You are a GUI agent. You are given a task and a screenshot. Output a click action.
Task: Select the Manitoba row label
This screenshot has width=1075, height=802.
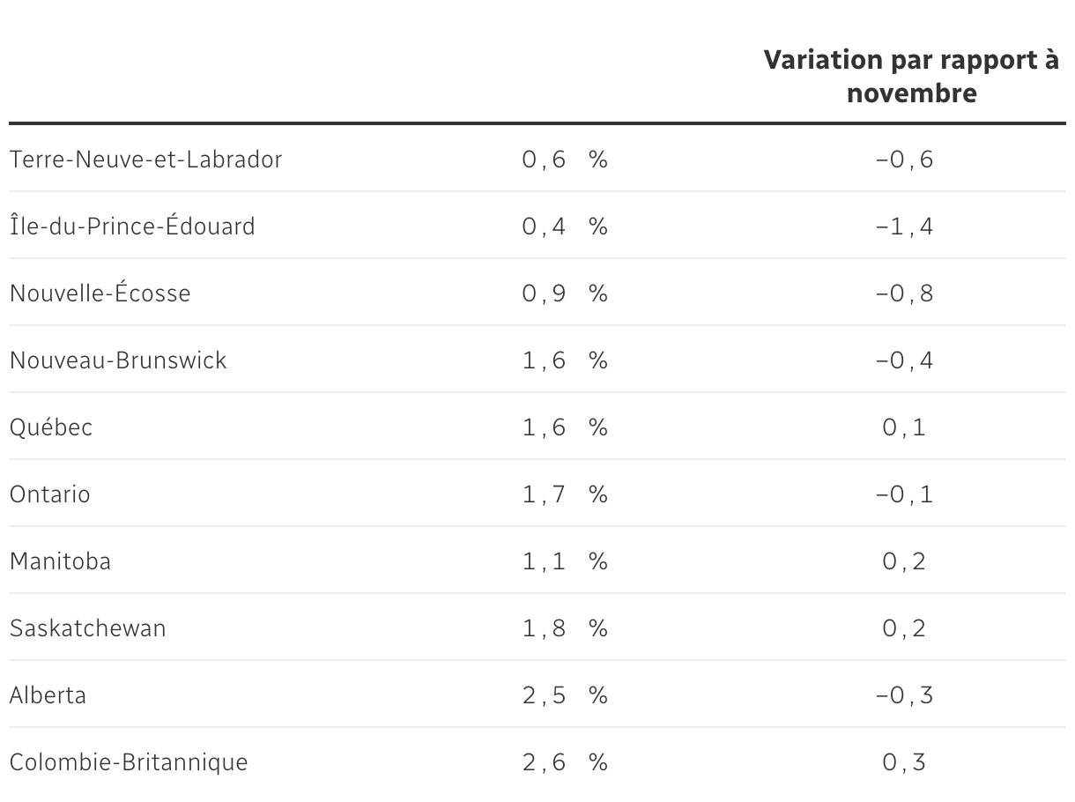pos(60,561)
